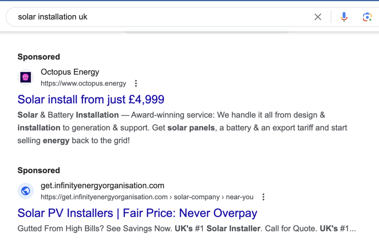Click 'get.infinityenergyorganisation.com' site name
Viewport: 379px width, 244px height.
click(103, 185)
